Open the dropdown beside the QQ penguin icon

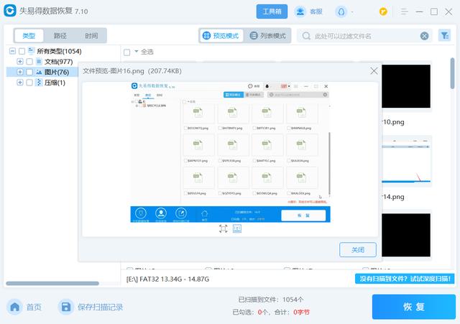[352, 12]
